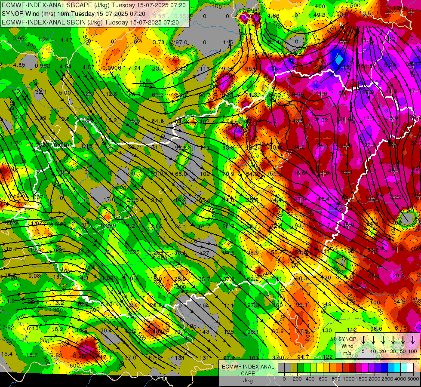This screenshot has width=421, height=387.
Task: Click the J/kg unit label in legend
Action: 248,381
